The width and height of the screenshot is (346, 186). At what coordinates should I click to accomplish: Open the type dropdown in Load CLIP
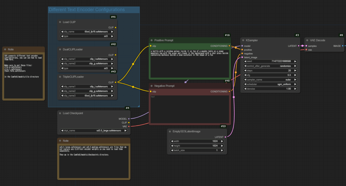(x=87, y=36)
